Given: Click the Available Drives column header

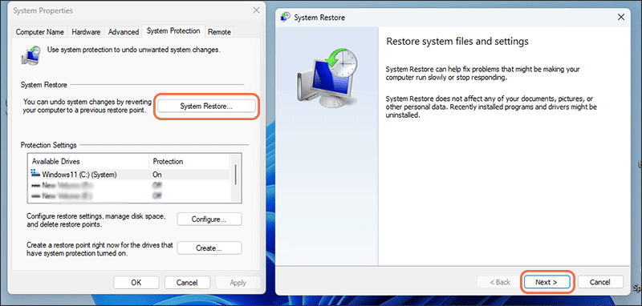Looking at the screenshot, I should pos(88,161).
